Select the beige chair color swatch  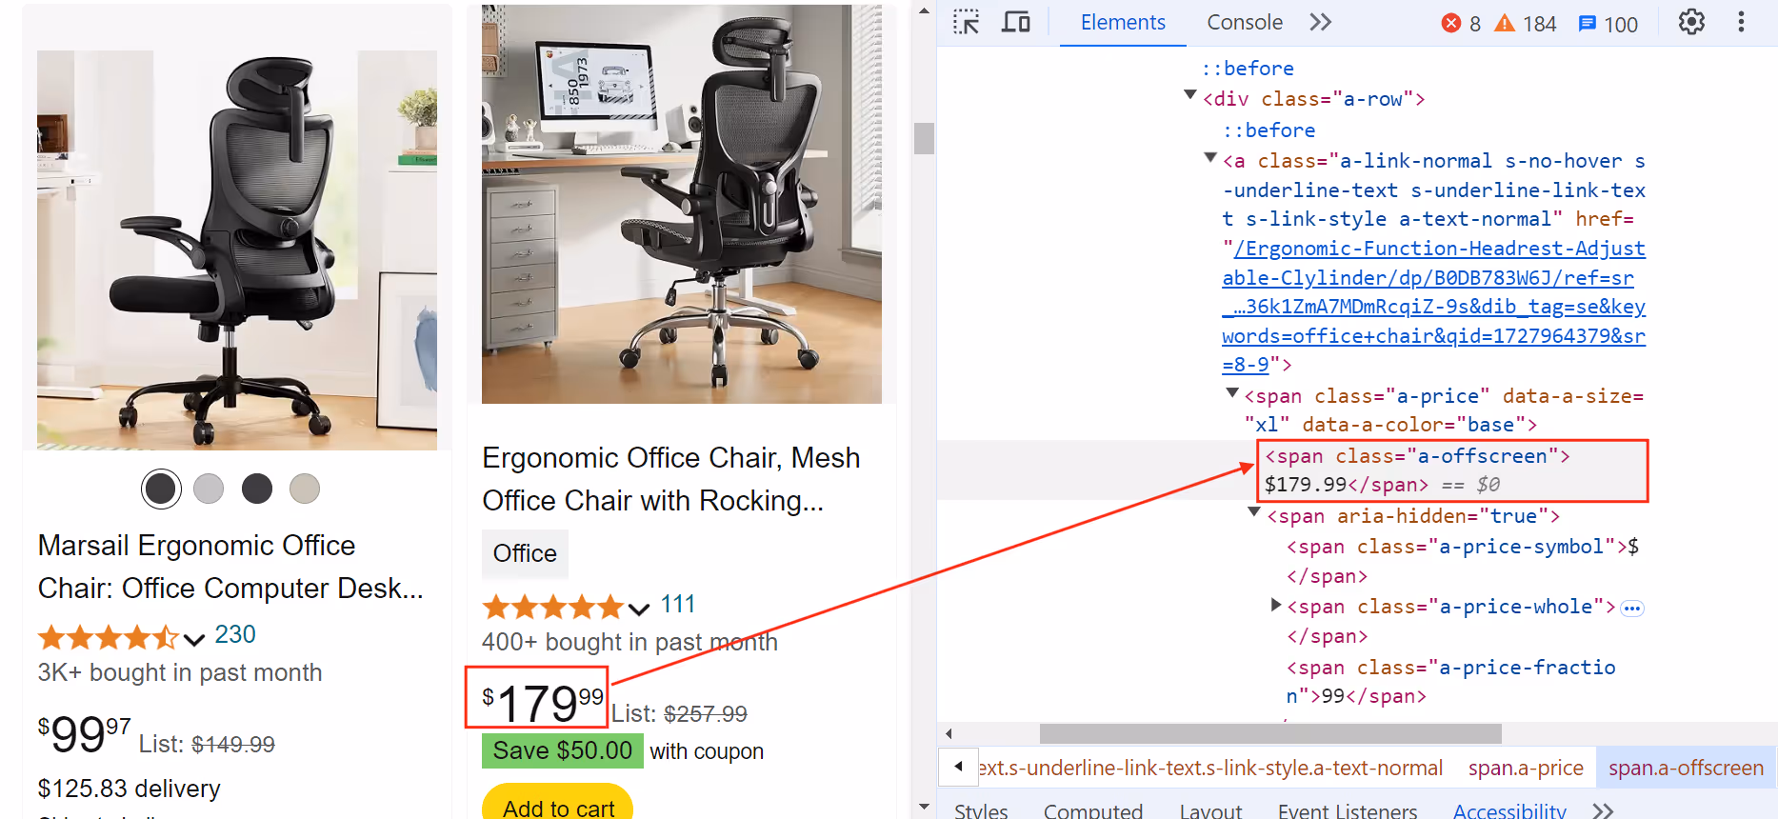pyautogui.click(x=305, y=489)
